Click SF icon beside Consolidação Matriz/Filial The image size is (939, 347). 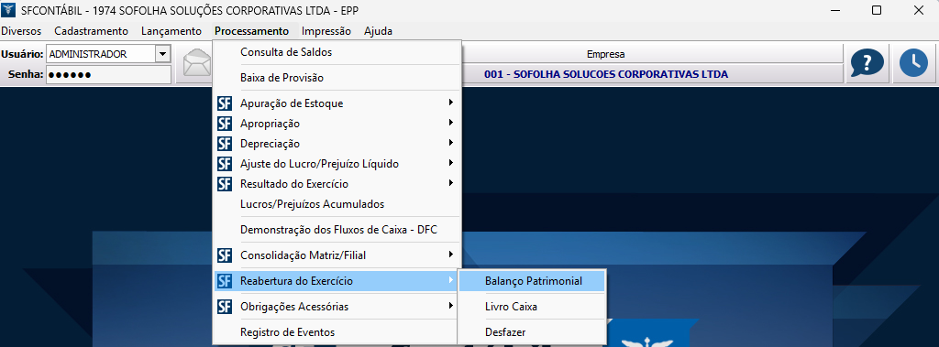pyautogui.click(x=225, y=255)
